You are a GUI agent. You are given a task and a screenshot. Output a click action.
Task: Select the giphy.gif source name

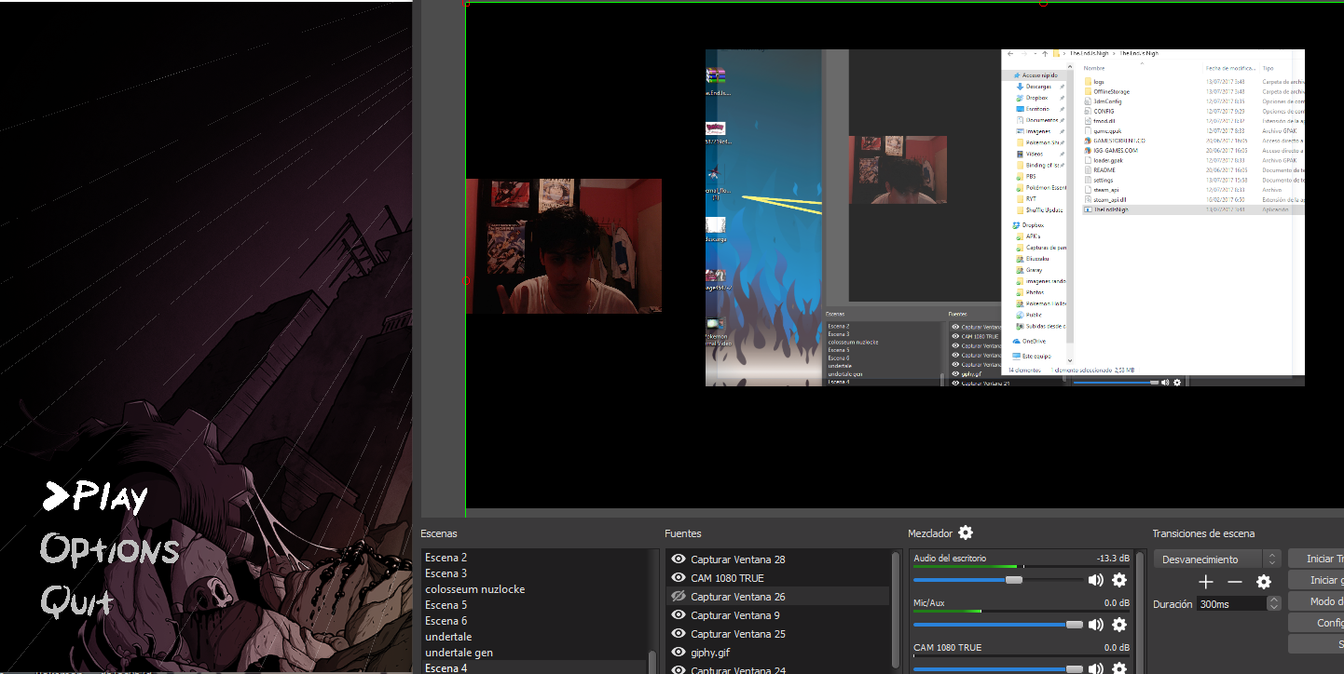[x=710, y=653]
